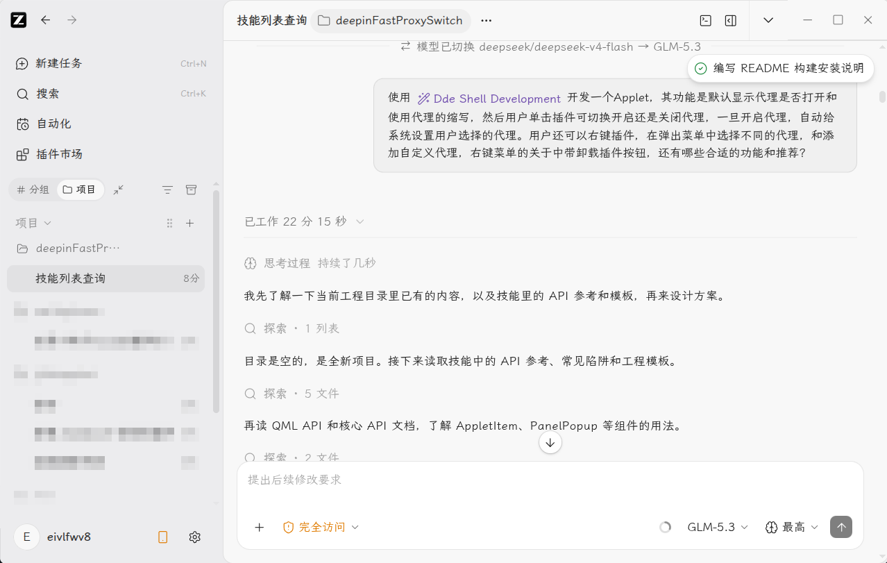Go back with the left arrow
The width and height of the screenshot is (887, 563).
point(46,20)
